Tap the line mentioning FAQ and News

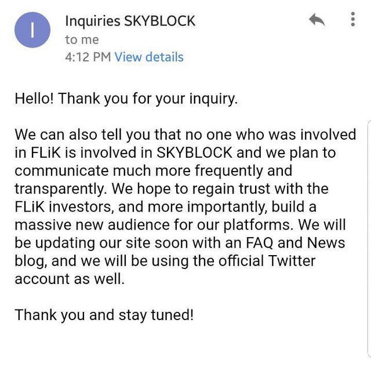[x=180, y=243]
